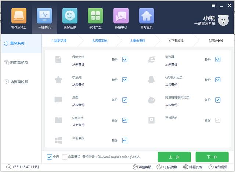The width and height of the screenshot is (235, 172).
Task: Click the 收藏夹 star icon
Action: point(58,80)
